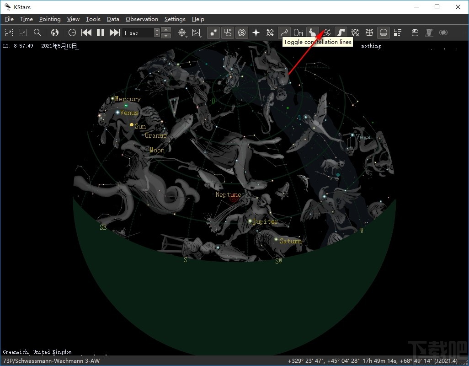Open Find Object with magnifier icon
The width and height of the screenshot is (469, 366).
37,32
